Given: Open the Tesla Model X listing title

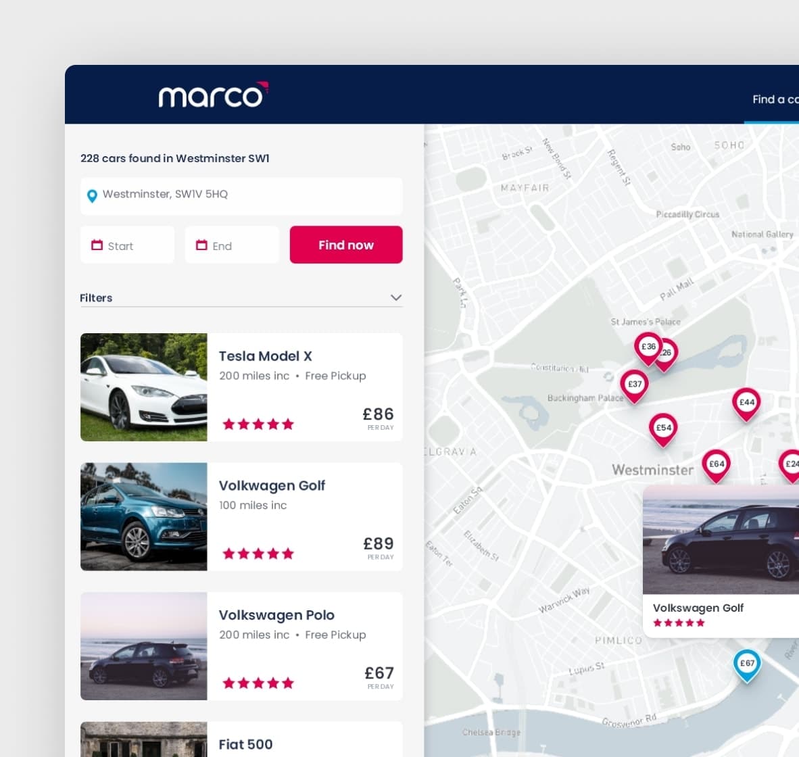Looking at the screenshot, I should click(266, 356).
